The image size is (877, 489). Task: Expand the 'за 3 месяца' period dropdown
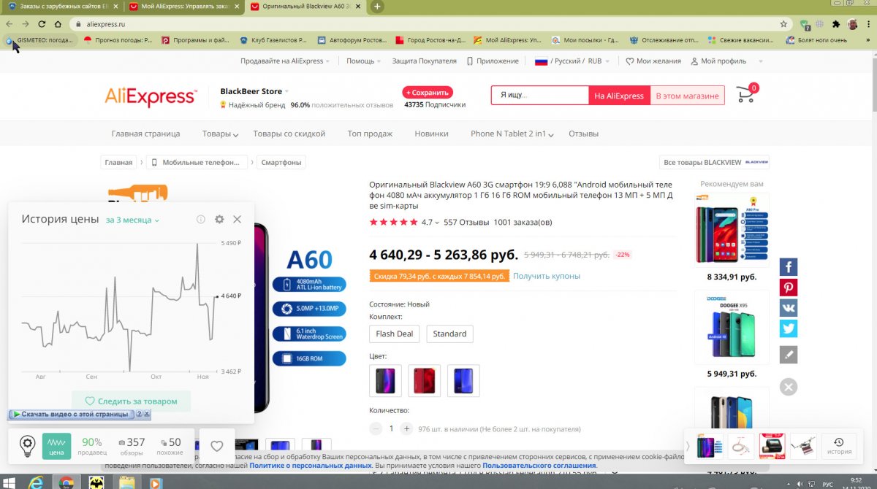pos(132,220)
